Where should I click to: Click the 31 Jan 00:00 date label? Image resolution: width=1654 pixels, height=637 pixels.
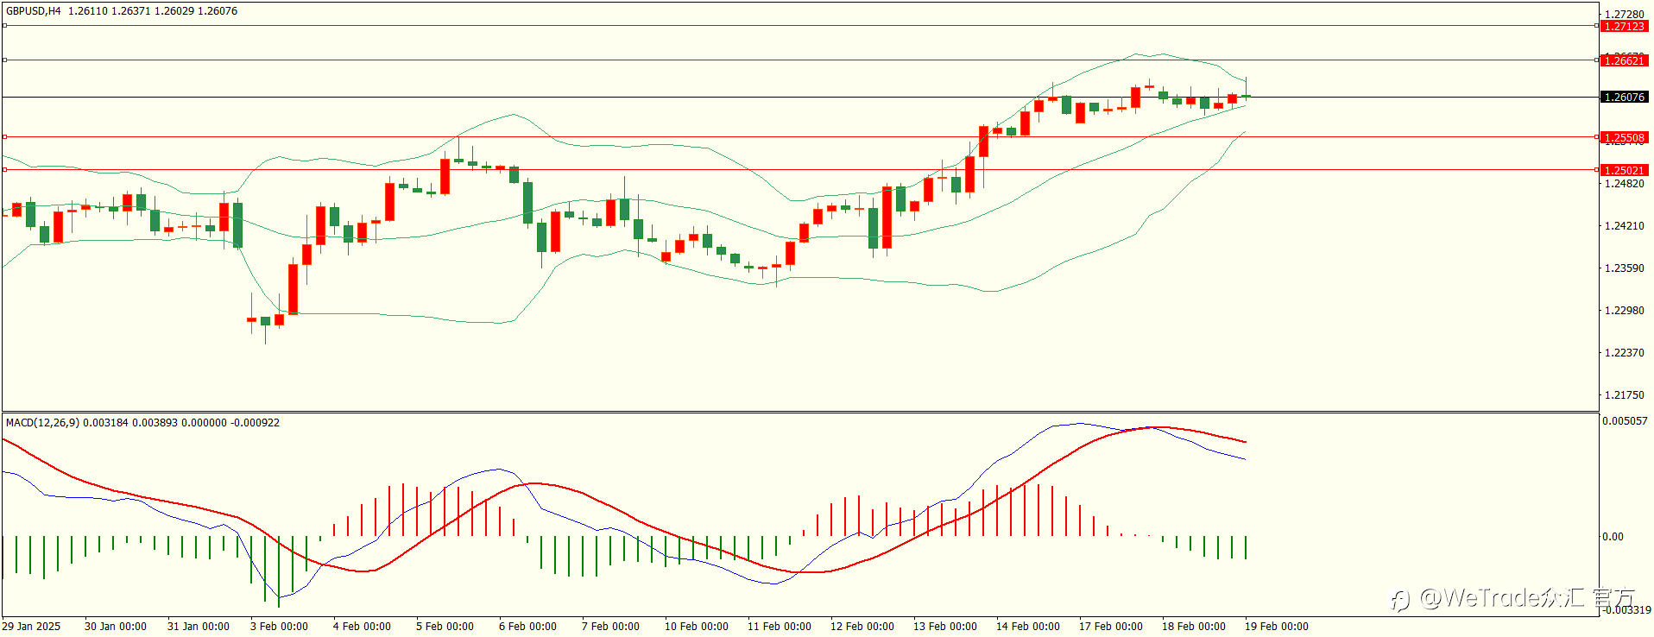(x=198, y=627)
